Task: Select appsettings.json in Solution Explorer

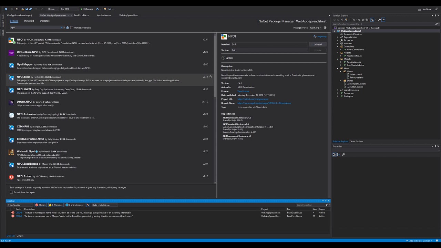Action: 351,90
